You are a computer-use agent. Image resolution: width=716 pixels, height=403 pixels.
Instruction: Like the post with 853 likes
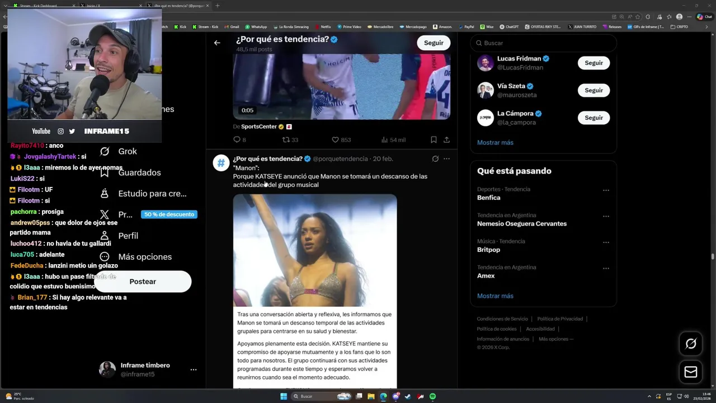341,140
